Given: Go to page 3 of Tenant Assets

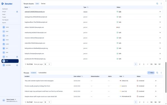Looking at the screenshot, I should tap(144, 64).
